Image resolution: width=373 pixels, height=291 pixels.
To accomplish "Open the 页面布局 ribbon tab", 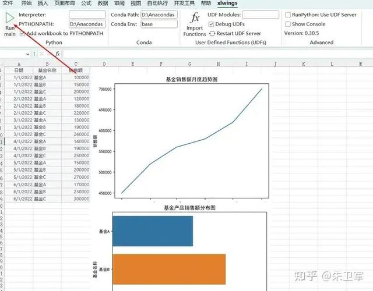I will 65,3.
